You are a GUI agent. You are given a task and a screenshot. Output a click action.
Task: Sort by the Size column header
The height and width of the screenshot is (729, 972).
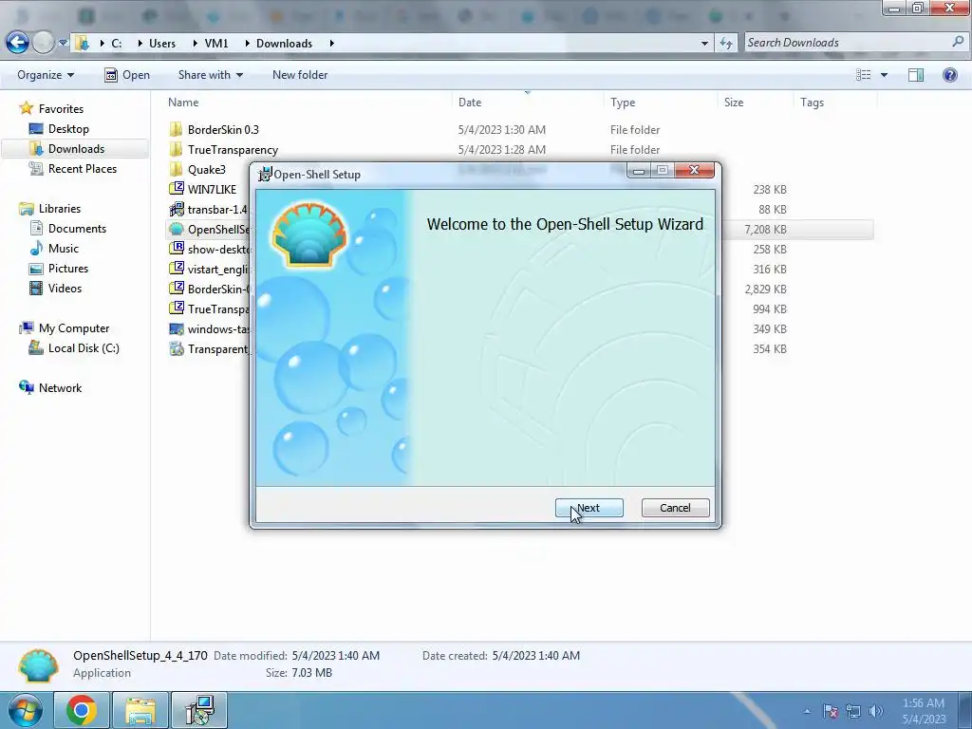tap(734, 103)
